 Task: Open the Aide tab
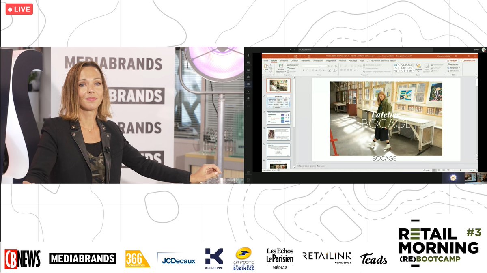tap(362, 60)
